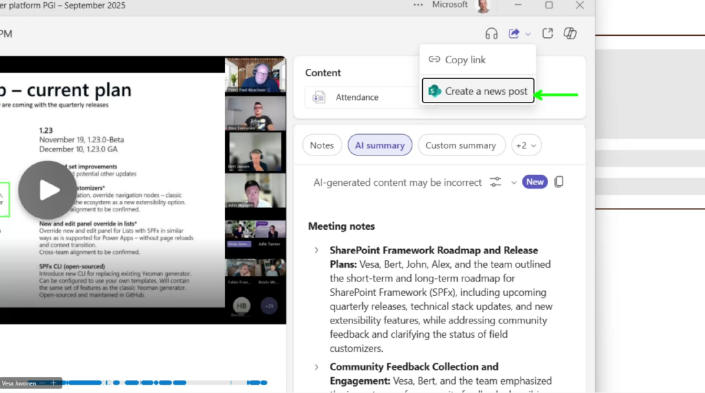Click the HB participant avatar
Image resolution: width=705 pixels, height=393 pixels.
pyautogui.click(x=242, y=306)
